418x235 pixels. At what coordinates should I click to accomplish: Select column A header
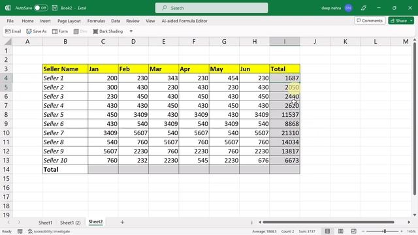27,42
